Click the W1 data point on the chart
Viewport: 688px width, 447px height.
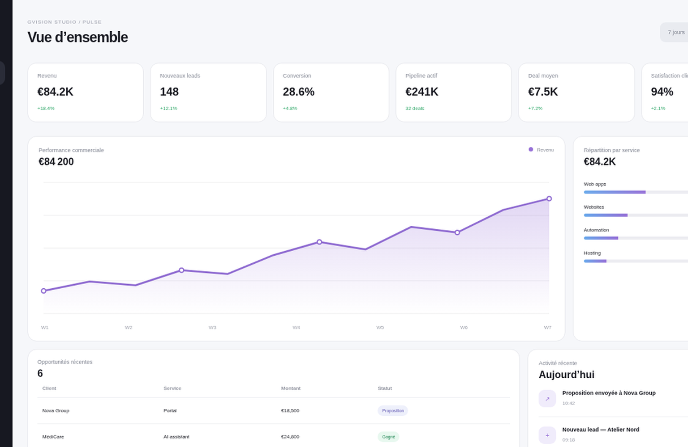[43, 291]
